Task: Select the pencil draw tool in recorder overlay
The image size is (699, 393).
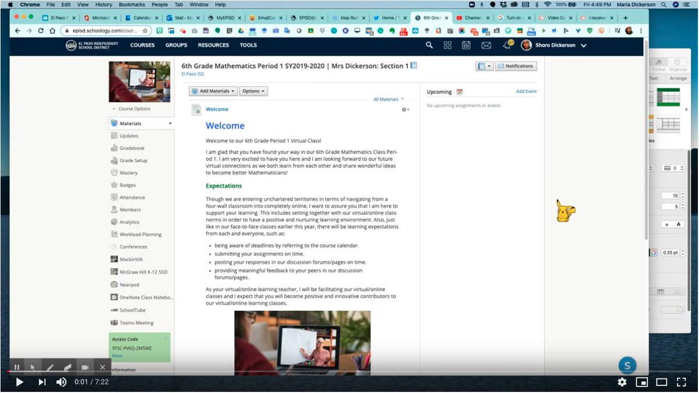Action: point(50,367)
